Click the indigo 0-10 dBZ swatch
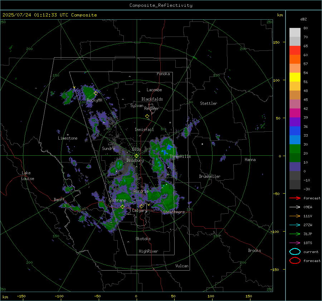Screen dimensions: 322x301 (x=295, y=166)
